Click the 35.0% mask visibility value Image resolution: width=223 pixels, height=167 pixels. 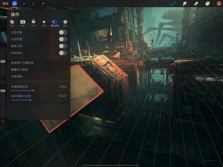pos(62,96)
